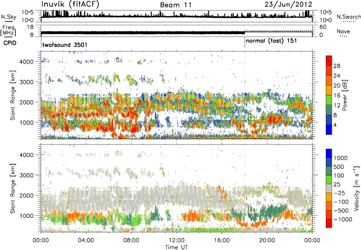The height and width of the screenshot is (250, 361).
Task: Pick the dark green Power segment between 8 and 12
Action: (x=329, y=110)
